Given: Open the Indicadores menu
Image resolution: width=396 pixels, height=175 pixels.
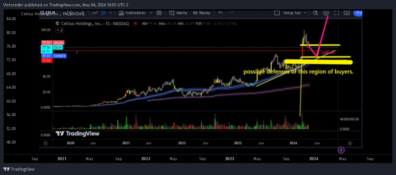Looking at the screenshot, I should click(x=133, y=13).
